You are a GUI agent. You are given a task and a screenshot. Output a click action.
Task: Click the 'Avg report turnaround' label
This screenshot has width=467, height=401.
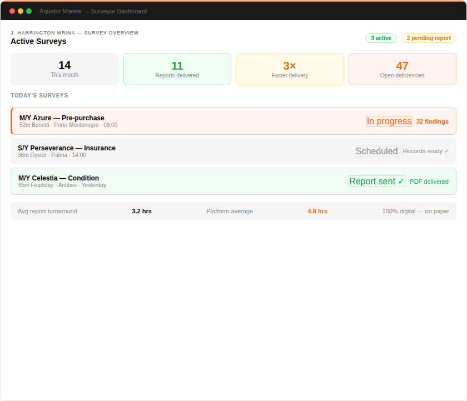pos(47,211)
